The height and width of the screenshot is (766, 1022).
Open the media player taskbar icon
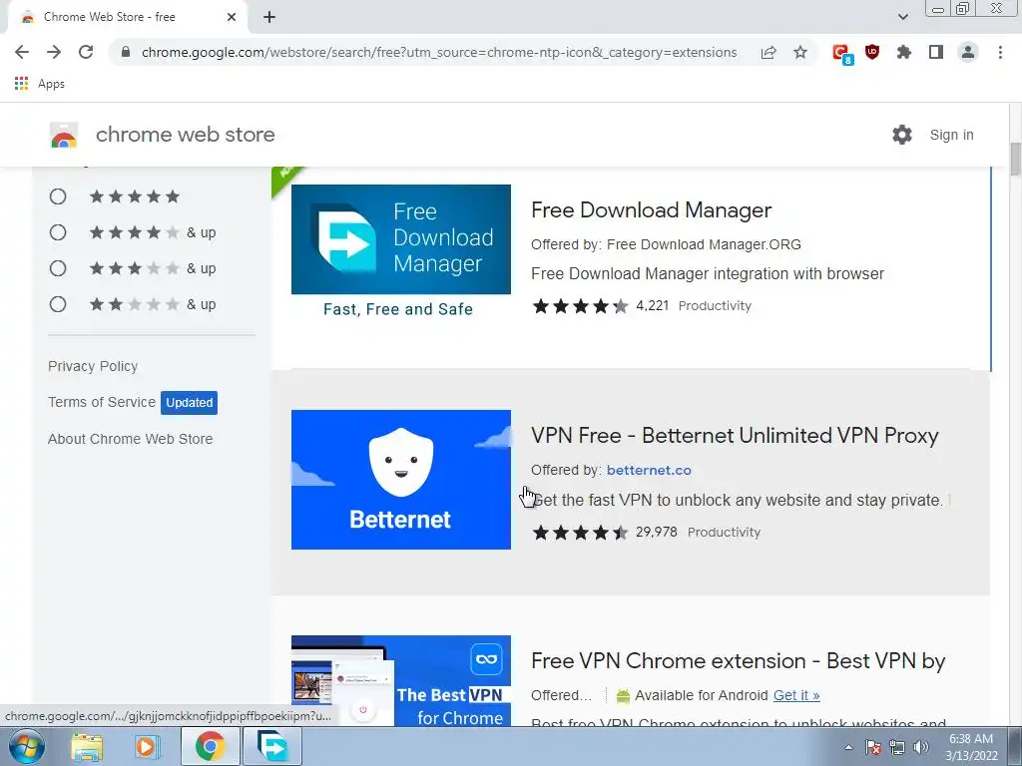pos(148,746)
